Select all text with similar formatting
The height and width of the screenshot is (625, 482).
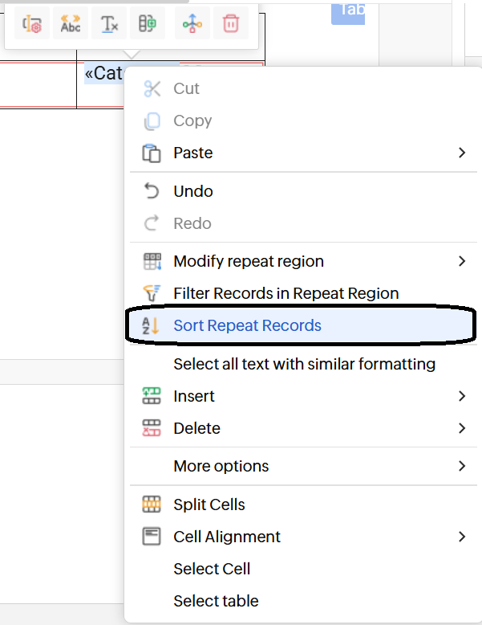[304, 364]
